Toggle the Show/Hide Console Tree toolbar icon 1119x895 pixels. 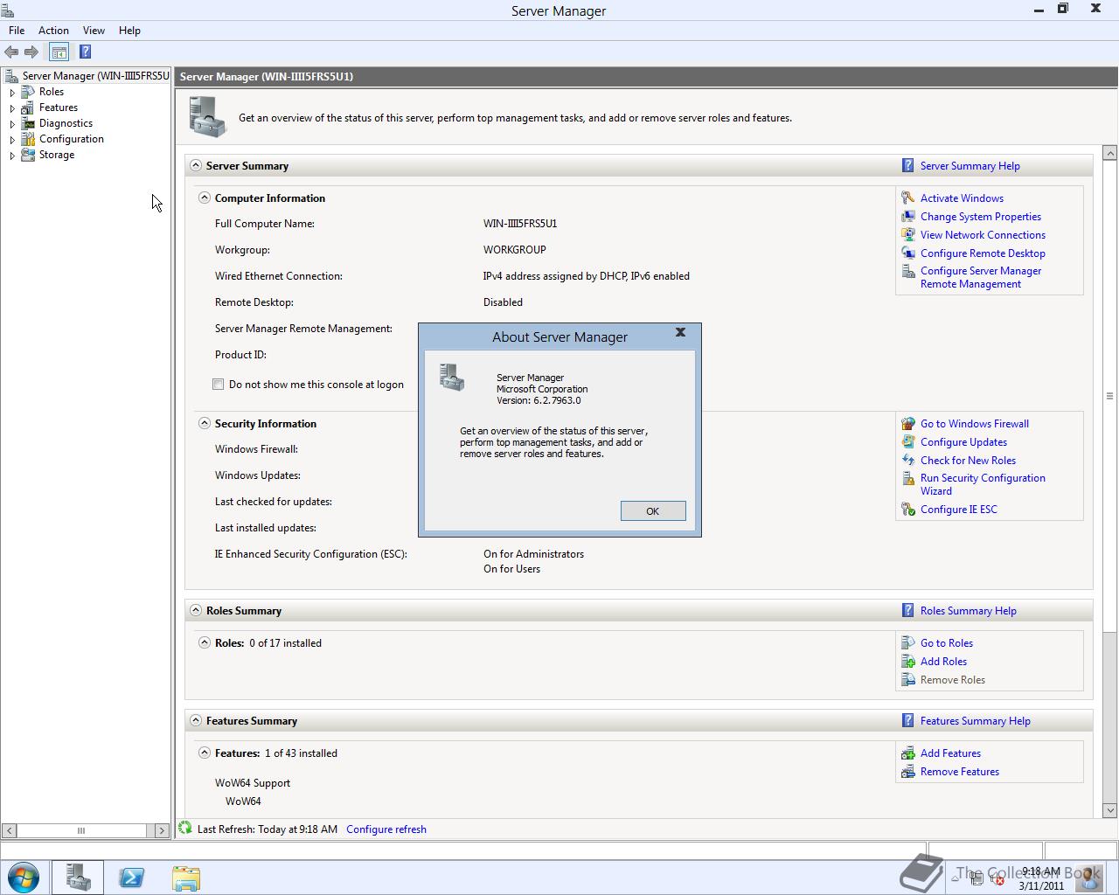point(59,52)
